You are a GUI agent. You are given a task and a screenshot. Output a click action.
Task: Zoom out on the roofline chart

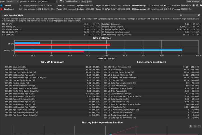(x=195, y=126)
